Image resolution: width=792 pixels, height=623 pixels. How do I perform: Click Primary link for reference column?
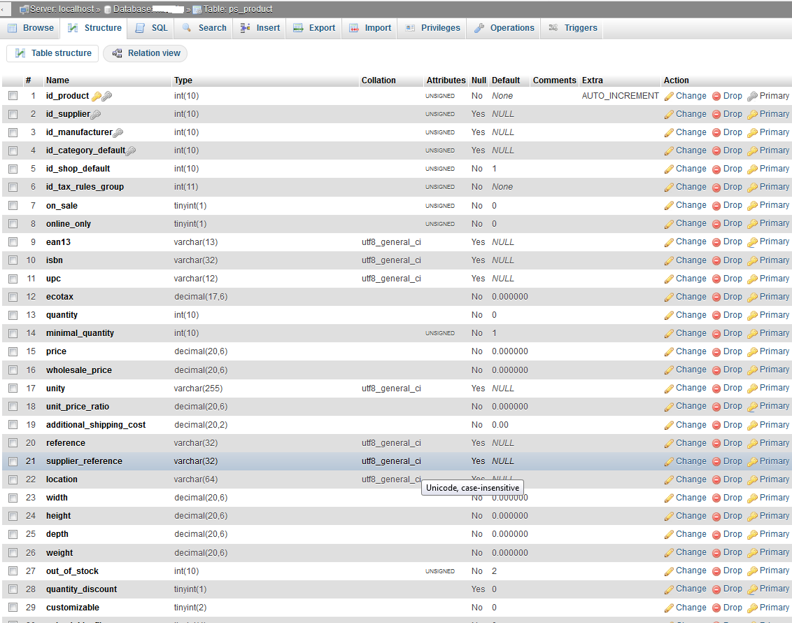(774, 443)
